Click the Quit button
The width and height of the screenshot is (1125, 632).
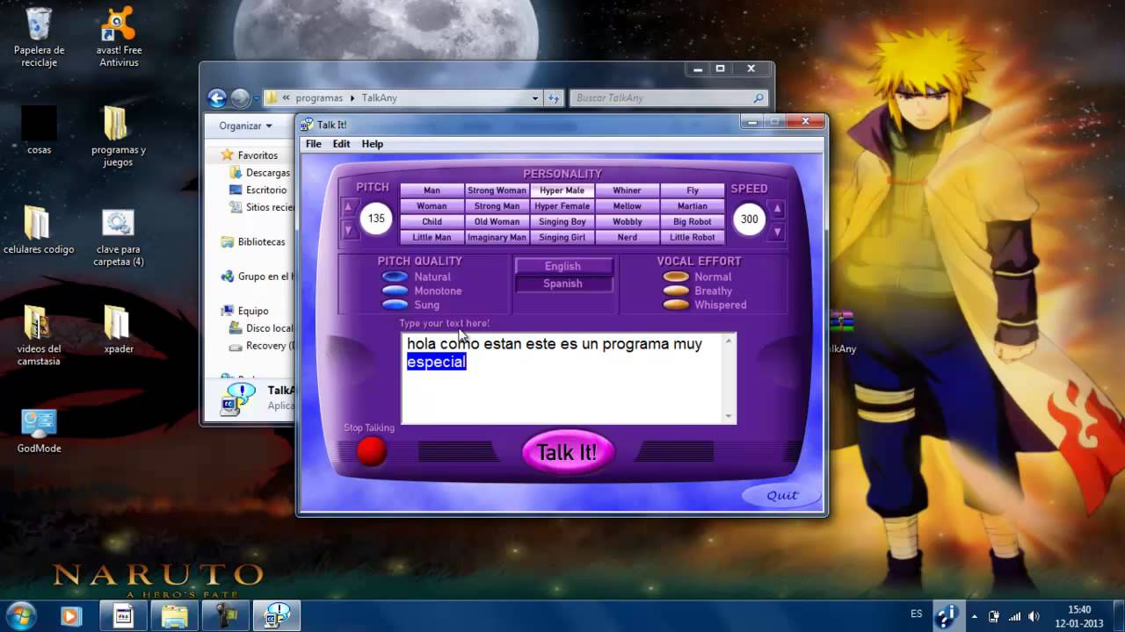click(x=782, y=495)
